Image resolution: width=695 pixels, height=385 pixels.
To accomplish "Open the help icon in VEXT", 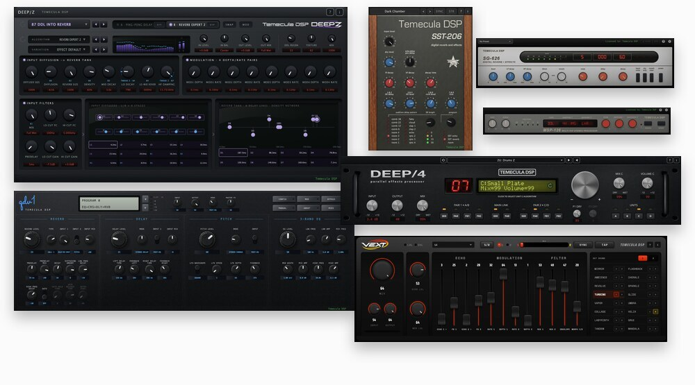I will [651, 245].
